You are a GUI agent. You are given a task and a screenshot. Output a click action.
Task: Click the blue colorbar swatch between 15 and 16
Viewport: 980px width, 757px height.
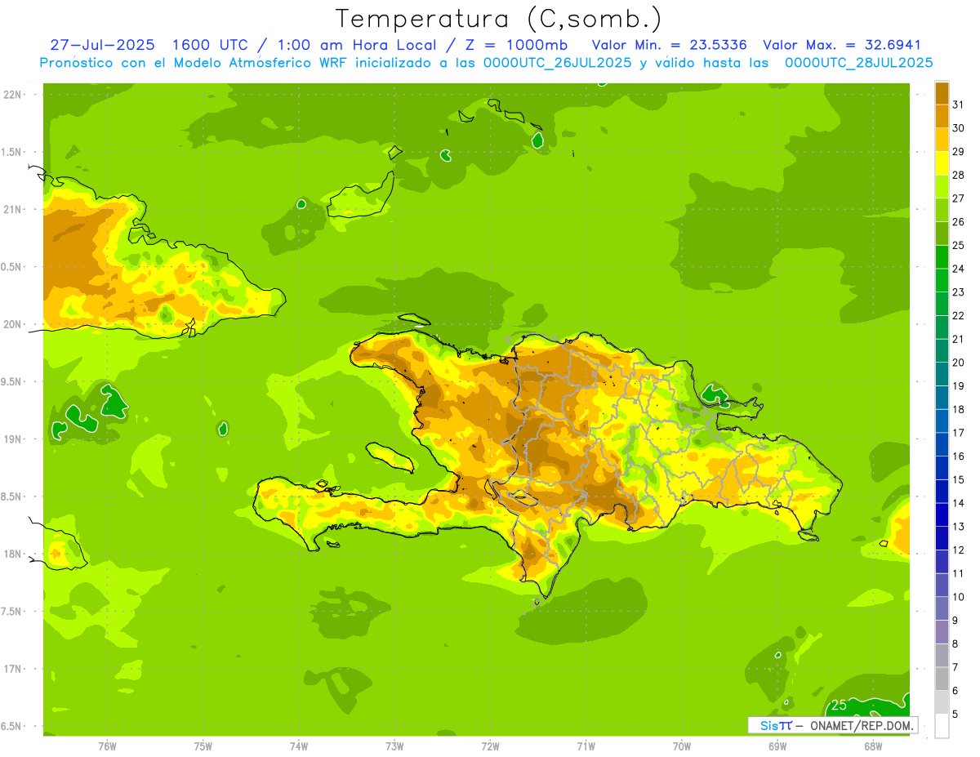pos(942,468)
